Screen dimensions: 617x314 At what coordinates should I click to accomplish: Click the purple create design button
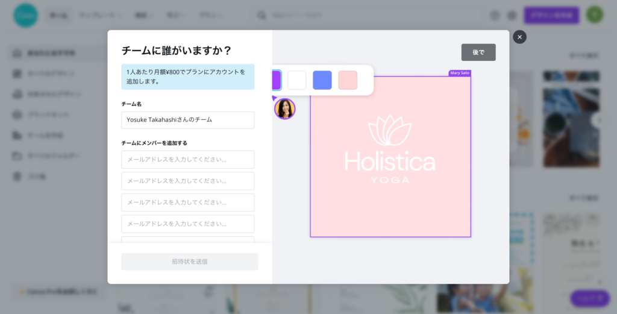(x=552, y=16)
